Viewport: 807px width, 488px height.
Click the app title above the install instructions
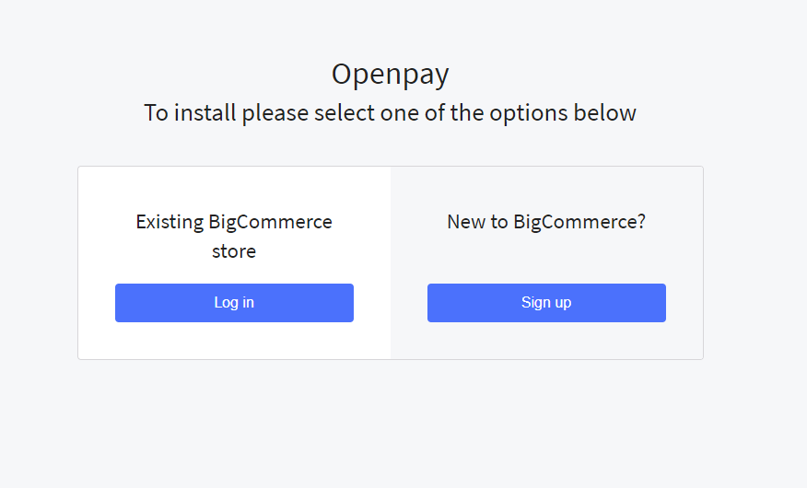pos(391,75)
